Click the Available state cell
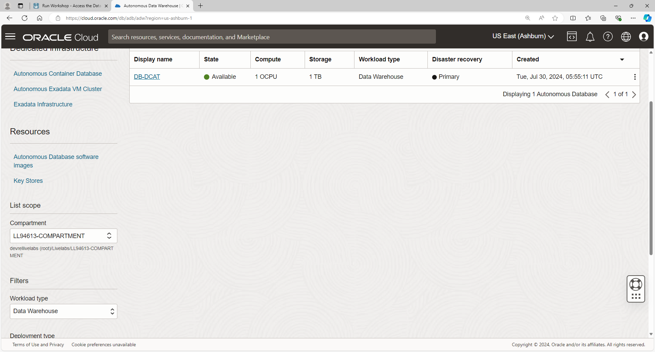 [220, 77]
